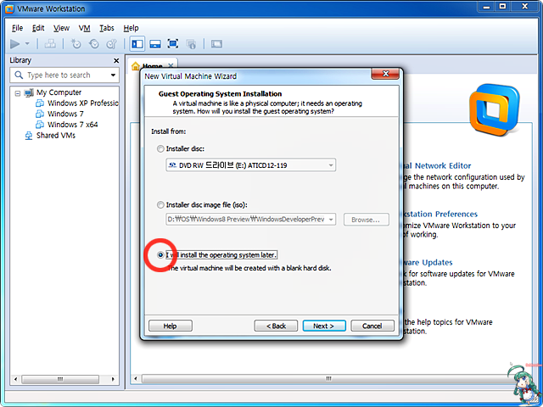Click the Take Snapshot toolbar icon
Screen dimensions: 543x407
click(x=76, y=44)
